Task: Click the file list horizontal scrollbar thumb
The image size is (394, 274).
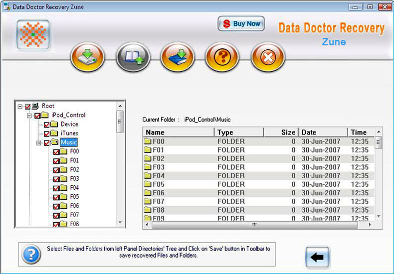Action: click(254, 225)
